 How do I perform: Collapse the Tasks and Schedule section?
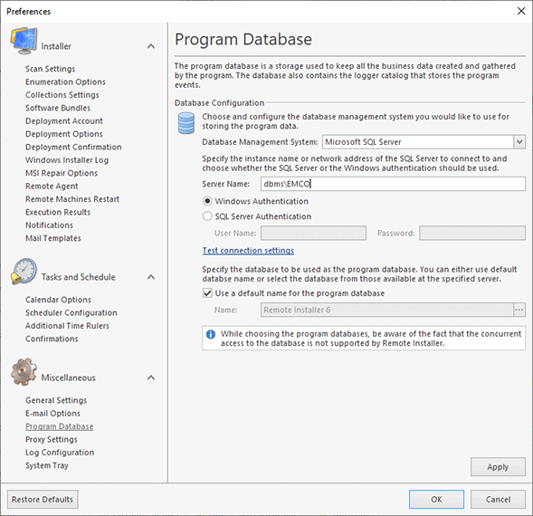[151, 277]
